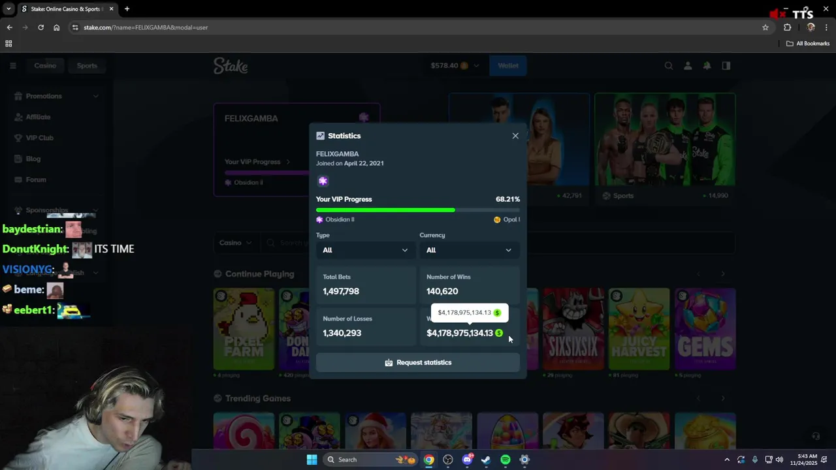836x470 pixels.
Task: Open Promotions in the sidebar
Action: (44, 96)
